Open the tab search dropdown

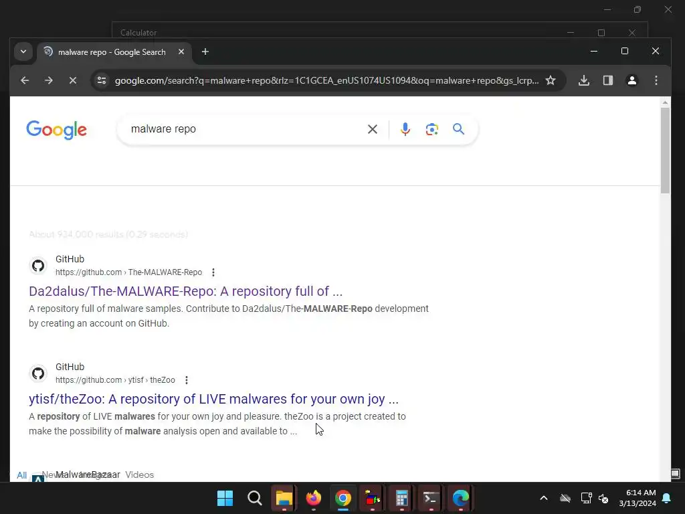click(x=23, y=52)
